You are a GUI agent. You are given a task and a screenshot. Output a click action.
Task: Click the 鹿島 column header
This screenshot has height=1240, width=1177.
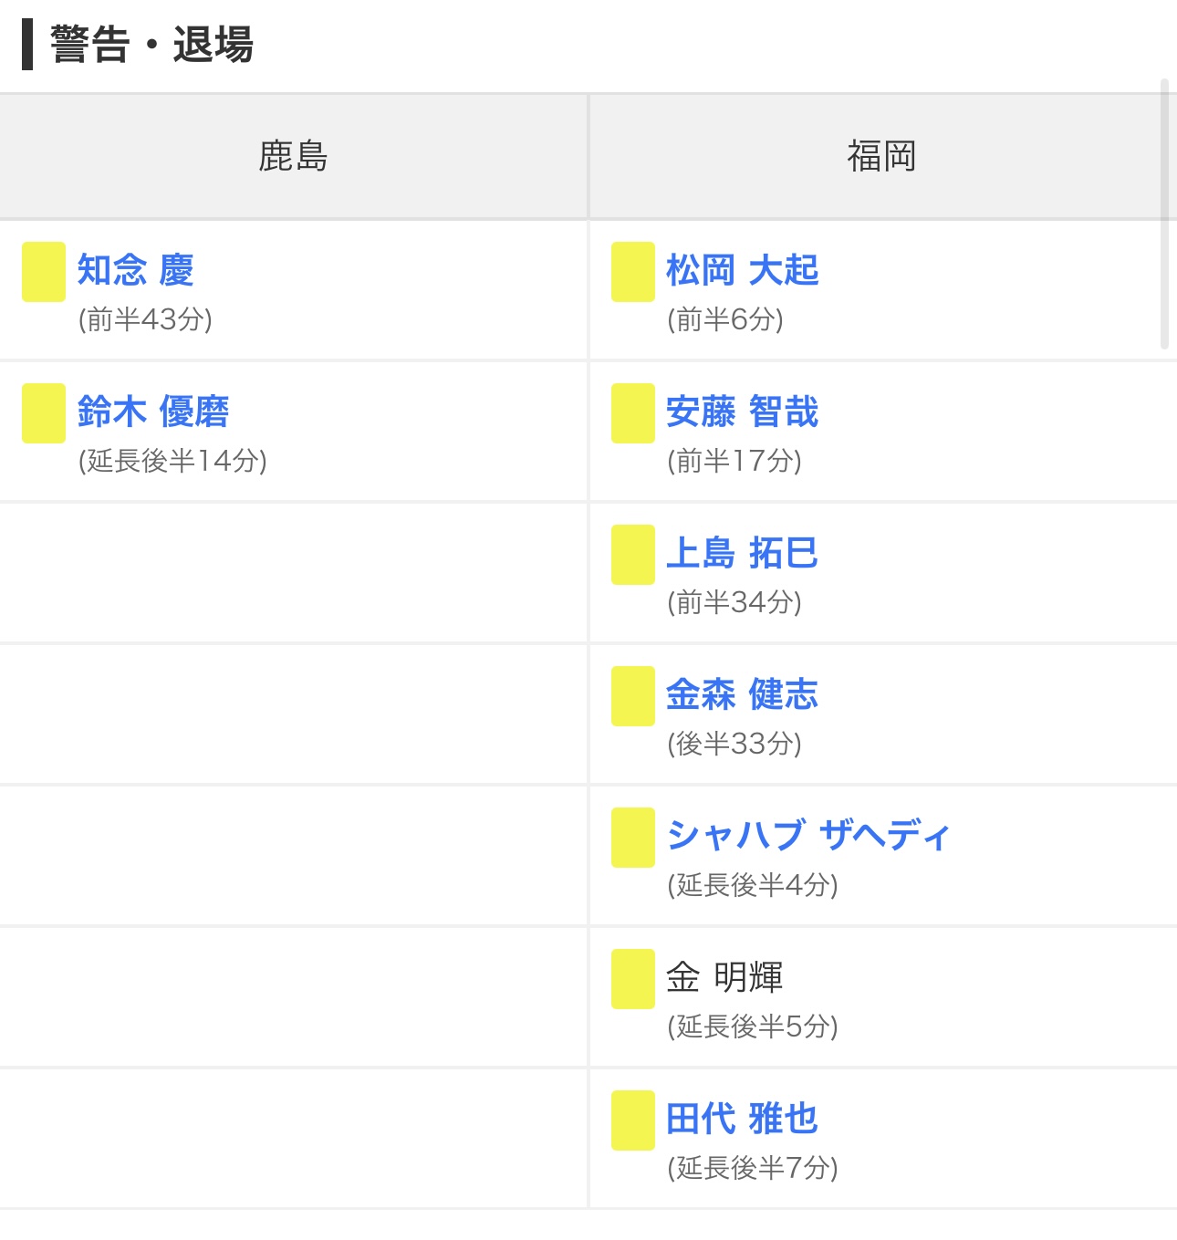pos(293,156)
